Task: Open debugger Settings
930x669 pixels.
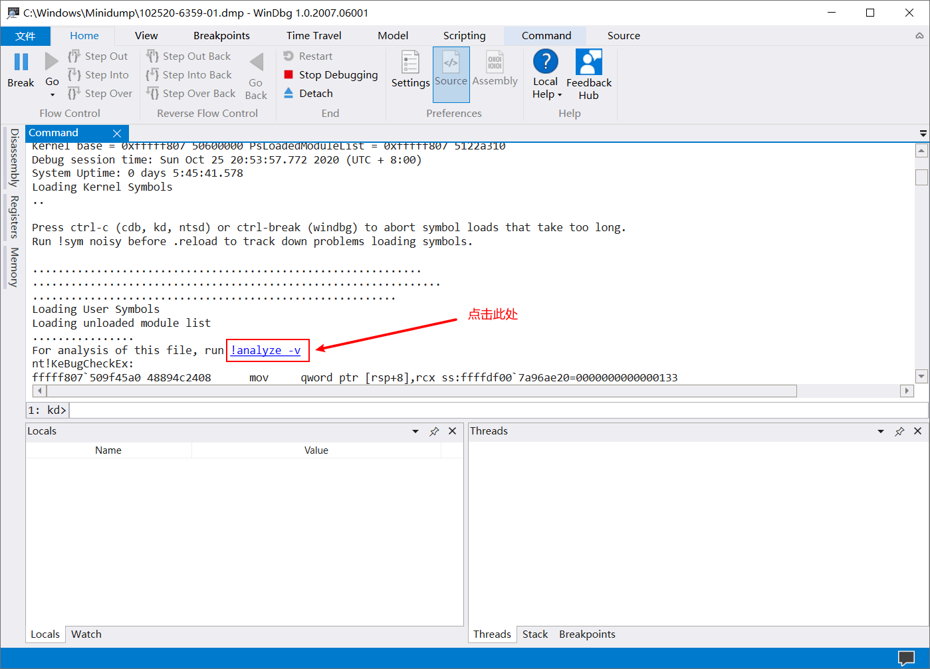Action: coord(410,69)
